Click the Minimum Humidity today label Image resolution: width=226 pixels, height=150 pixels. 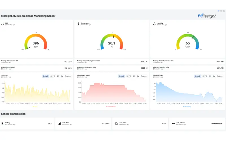coord(161,67)
